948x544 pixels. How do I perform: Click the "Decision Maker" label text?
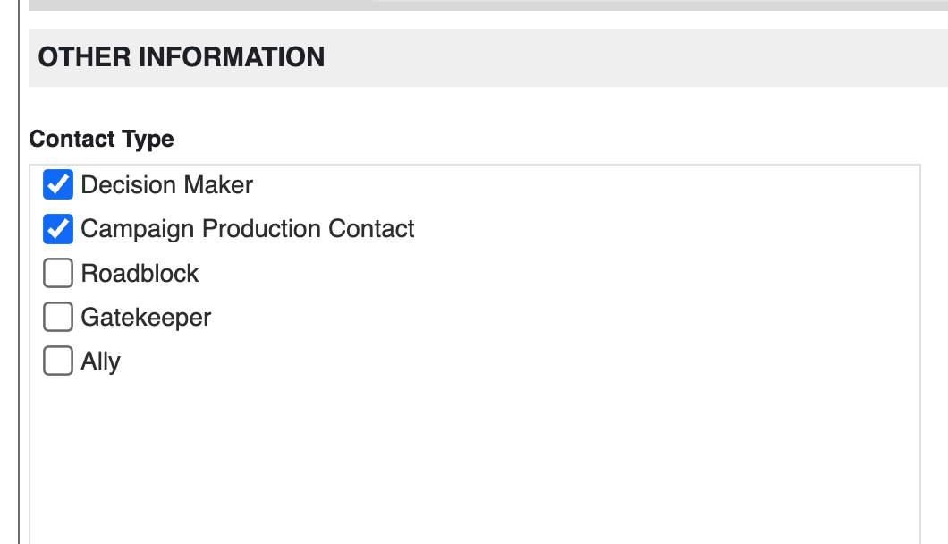(166, 185)
